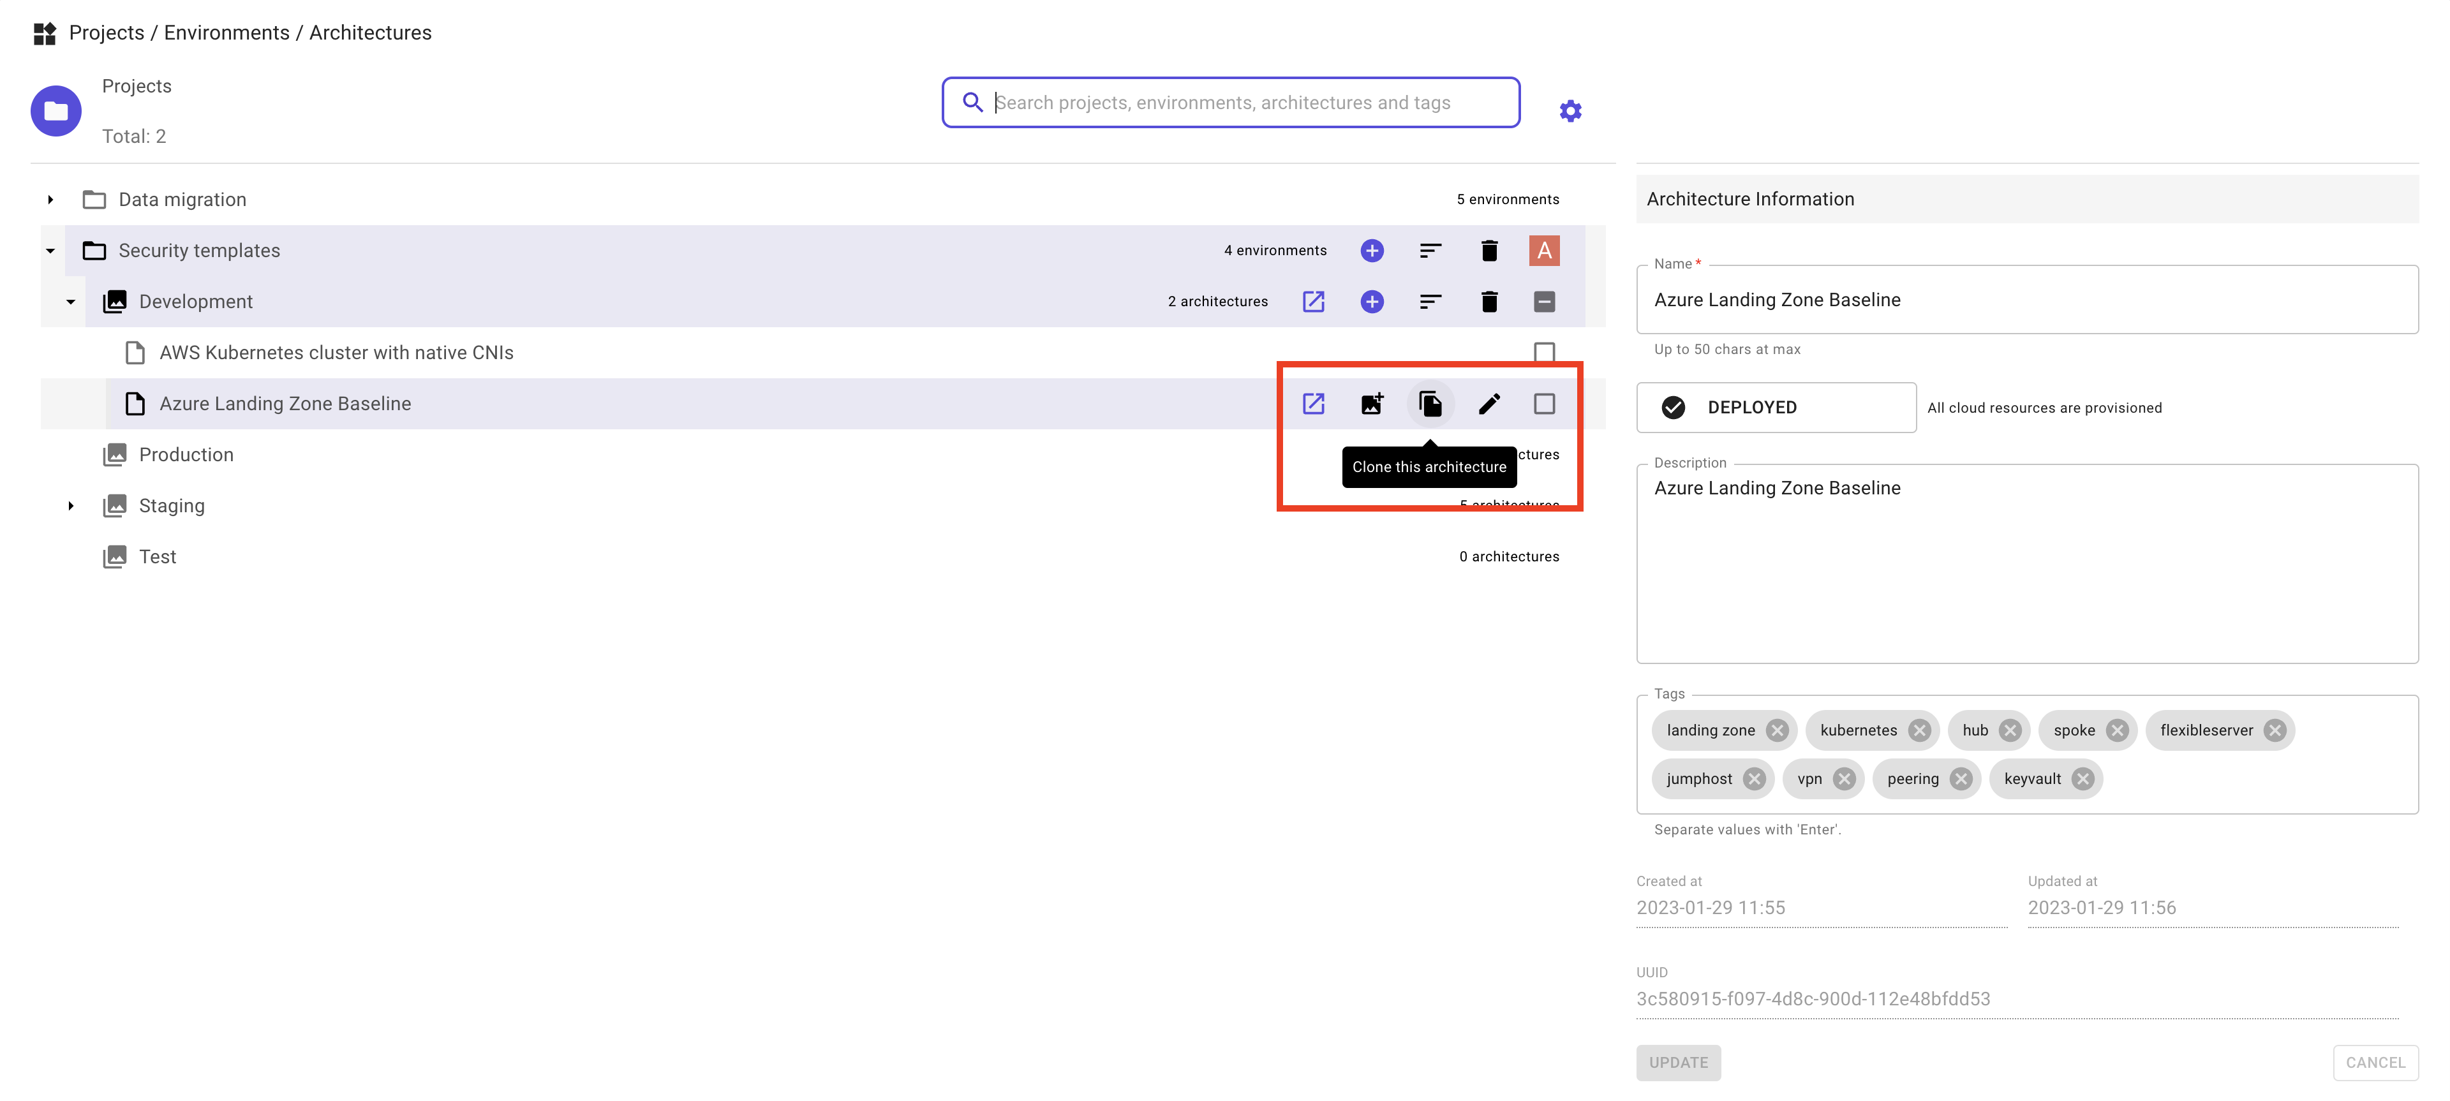
Task: Open the settings gear icon
Action: (1570, 111)
